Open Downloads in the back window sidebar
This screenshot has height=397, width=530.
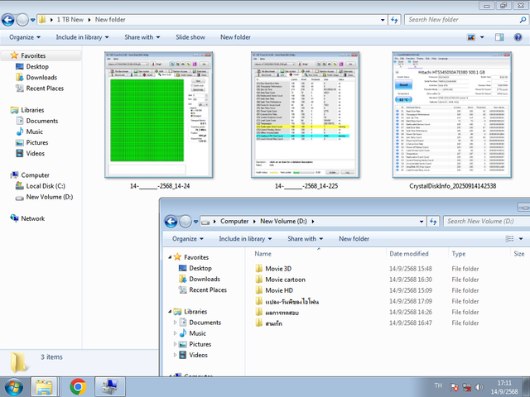[41, 77]
